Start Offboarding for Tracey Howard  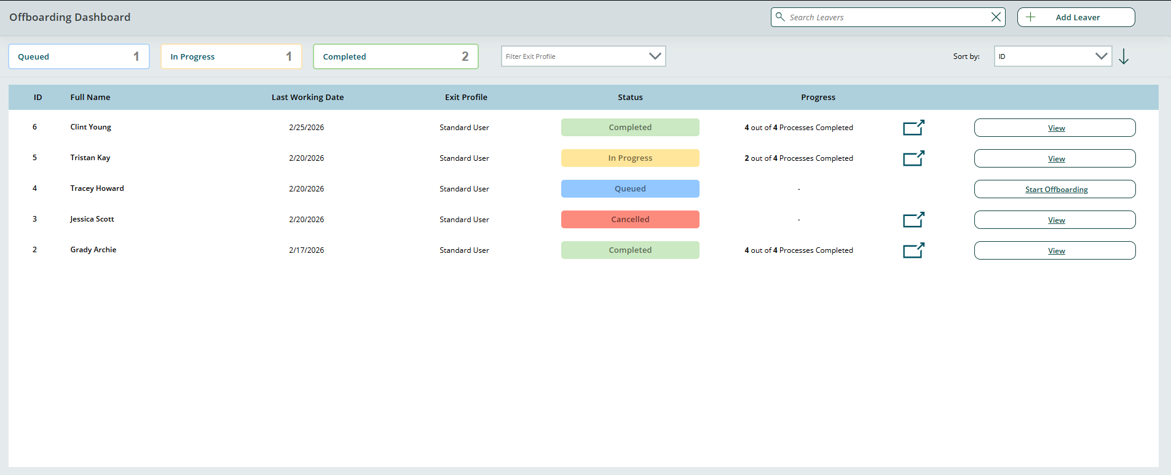tap(1055, 189)
